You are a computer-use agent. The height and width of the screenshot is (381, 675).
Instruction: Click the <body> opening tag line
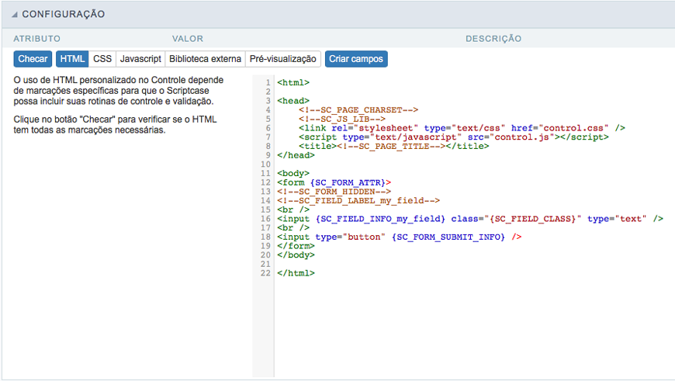[x=293, y=174]
